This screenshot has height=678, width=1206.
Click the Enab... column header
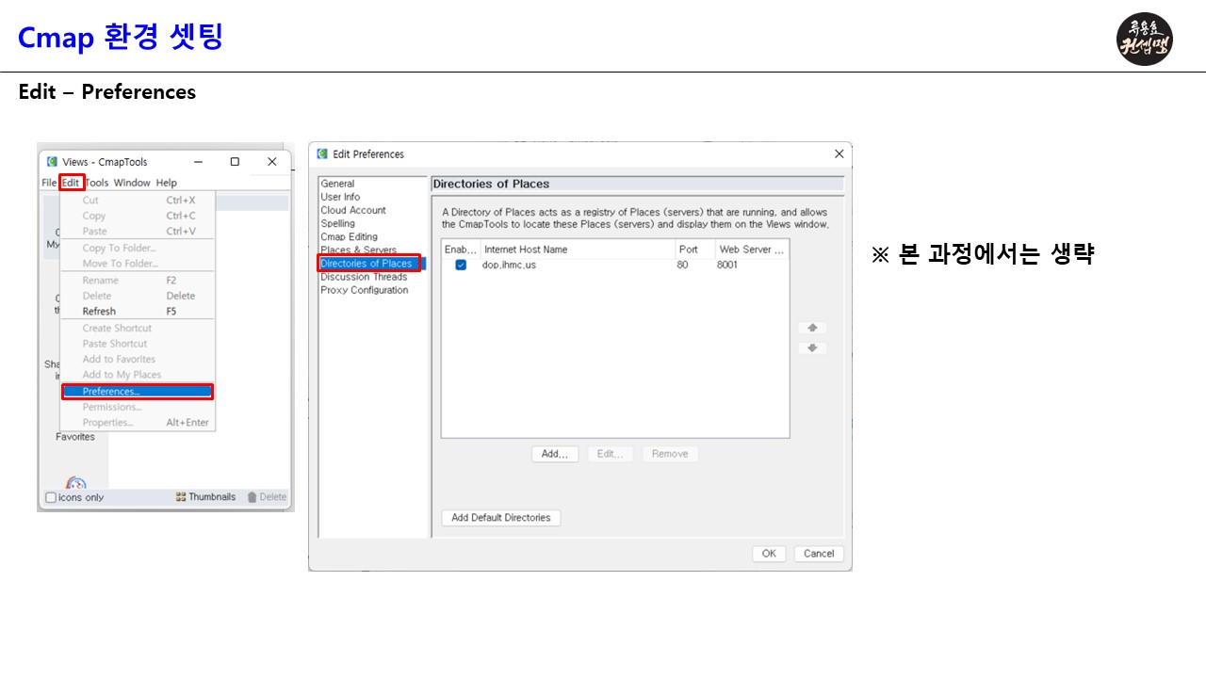[461, 250]
